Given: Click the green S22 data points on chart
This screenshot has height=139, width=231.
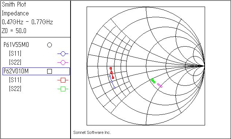Looking at the screenshot, I should (153, 81).
